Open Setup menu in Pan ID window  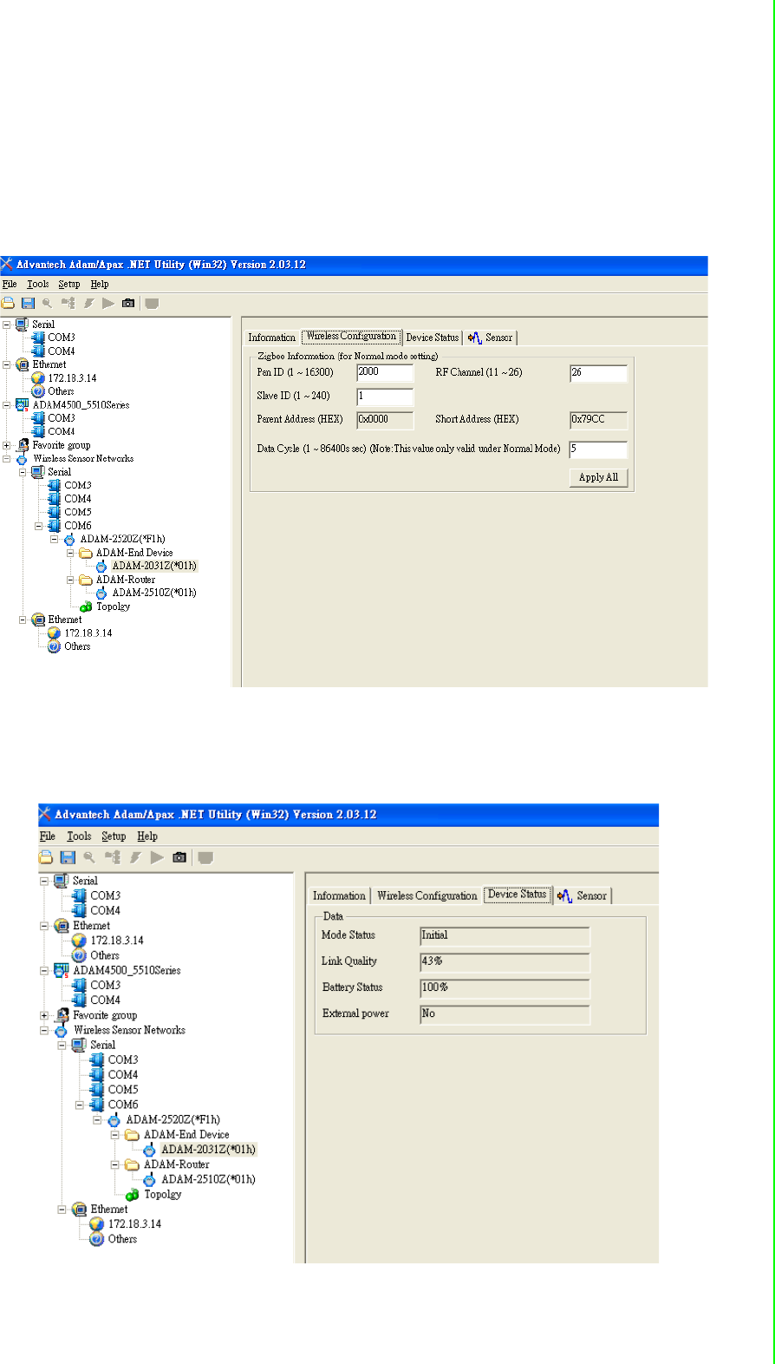[x=69, y=284]
